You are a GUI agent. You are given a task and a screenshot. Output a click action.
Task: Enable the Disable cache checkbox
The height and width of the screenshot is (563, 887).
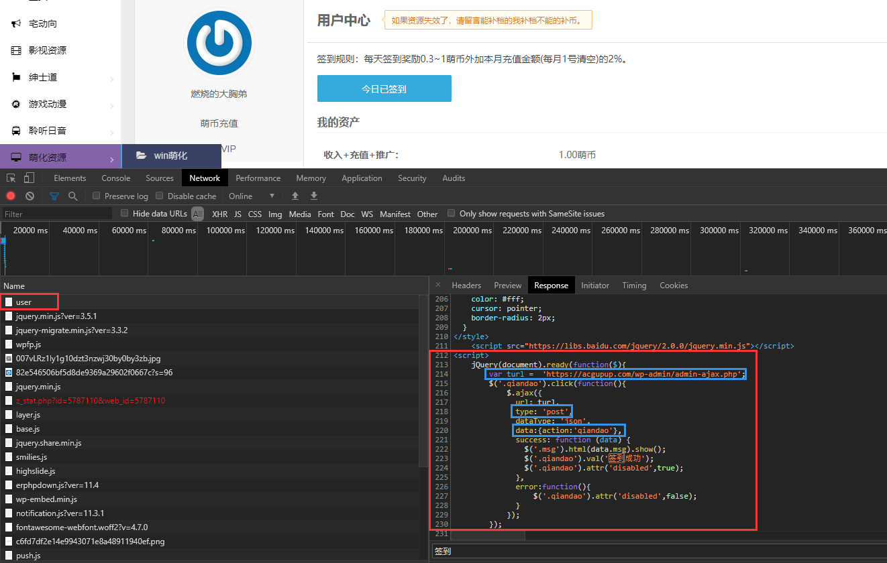click(x=160, y=196)
